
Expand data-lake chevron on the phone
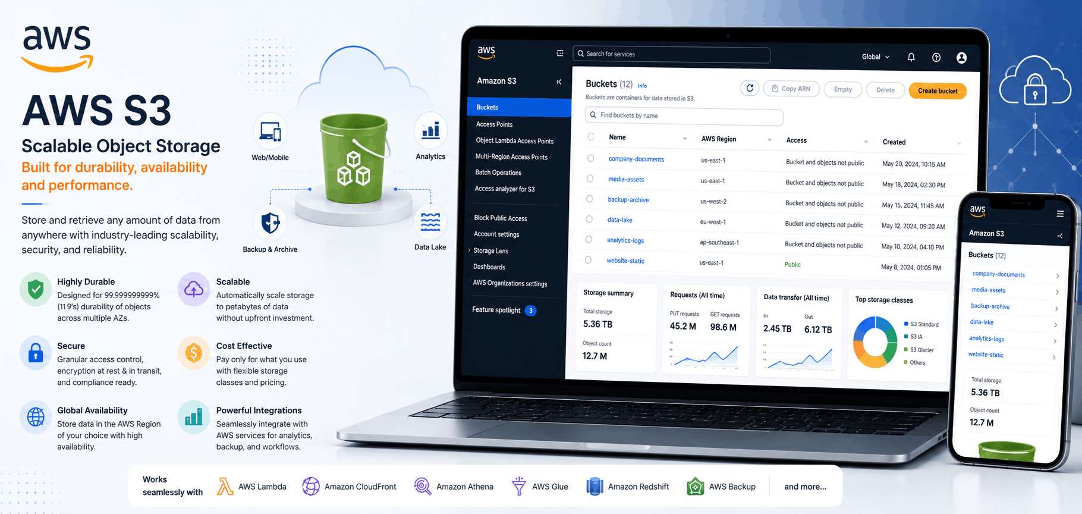pos(1055,325)
